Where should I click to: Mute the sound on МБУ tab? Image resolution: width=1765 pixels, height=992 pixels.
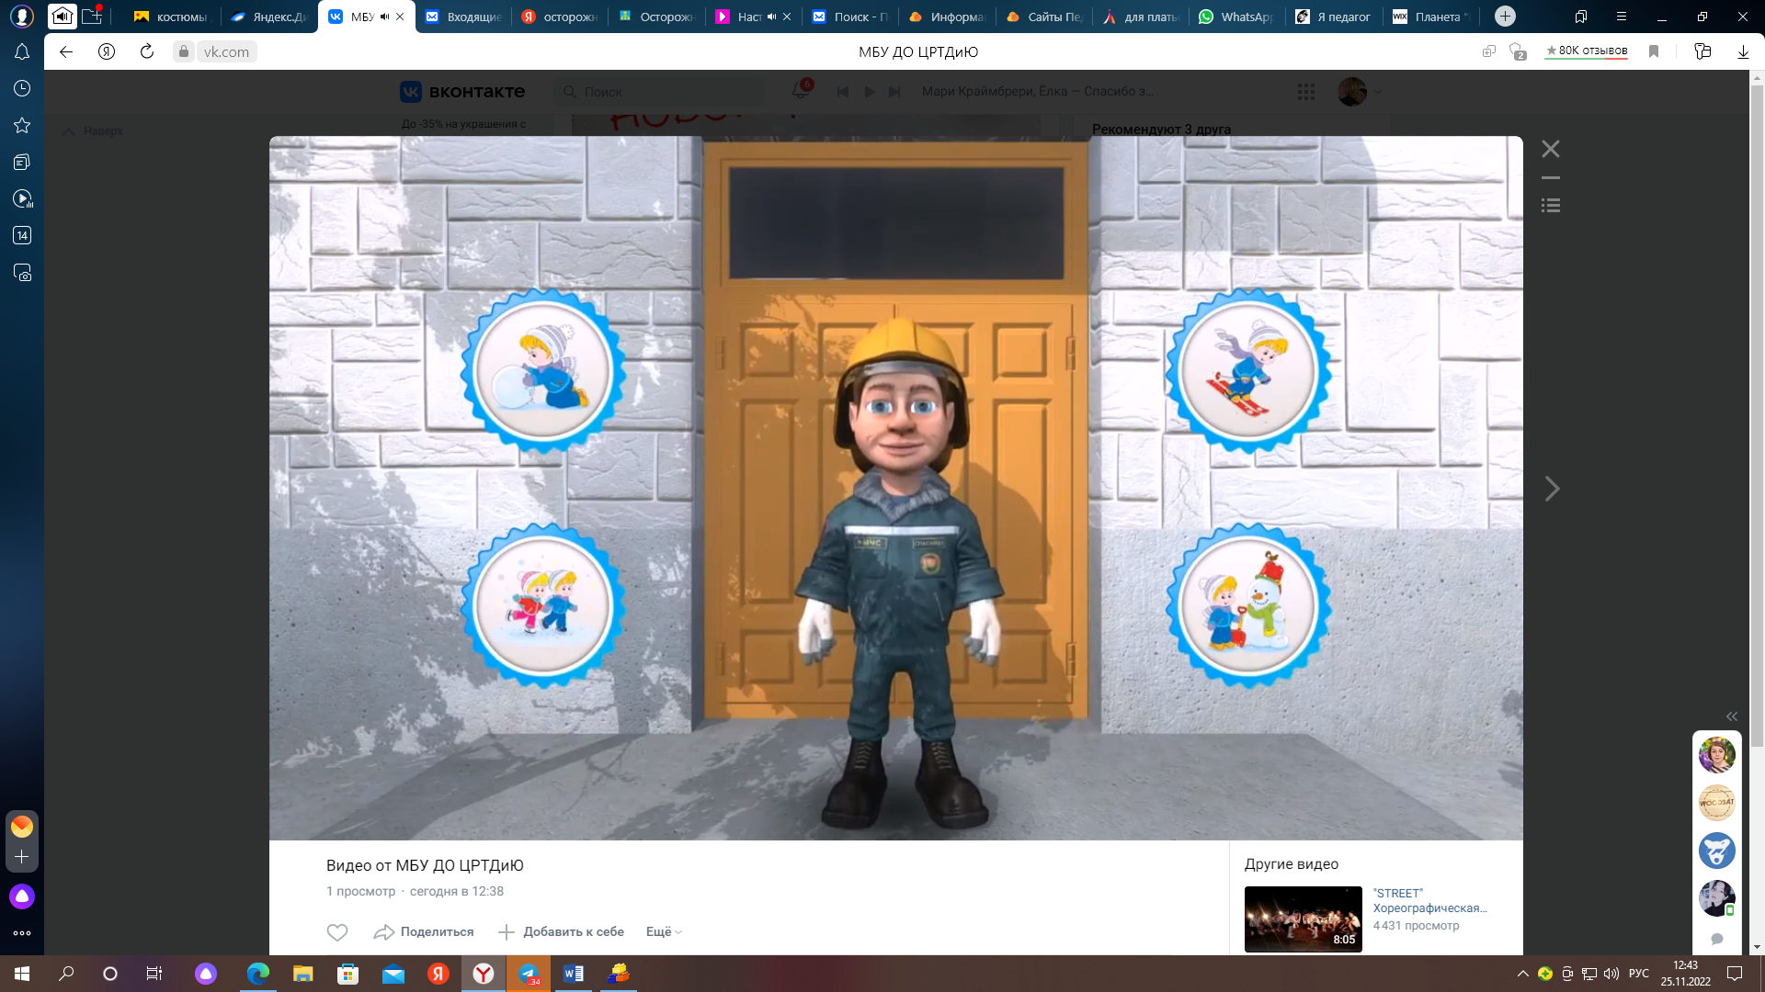(384, 17)
